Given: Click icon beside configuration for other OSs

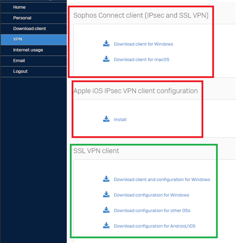Looking at the screenshot, I should point(106,210).
